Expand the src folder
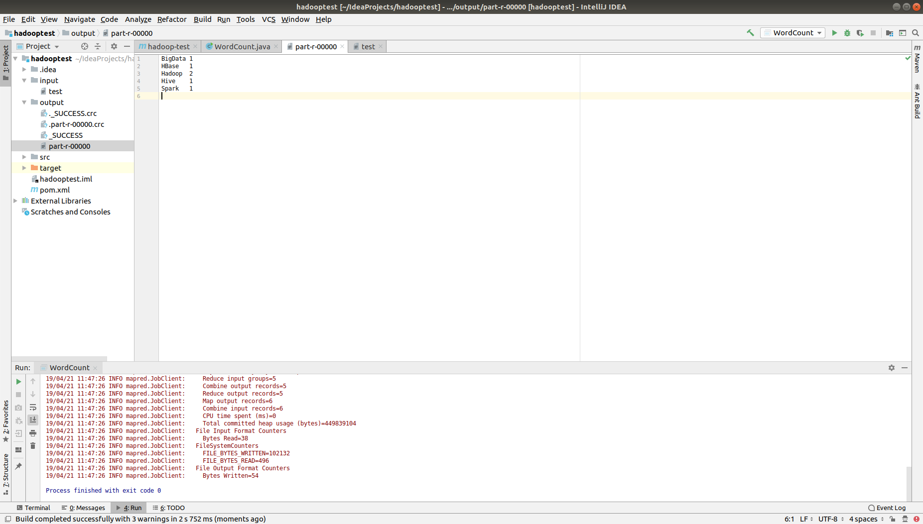 tap(24, 157)
